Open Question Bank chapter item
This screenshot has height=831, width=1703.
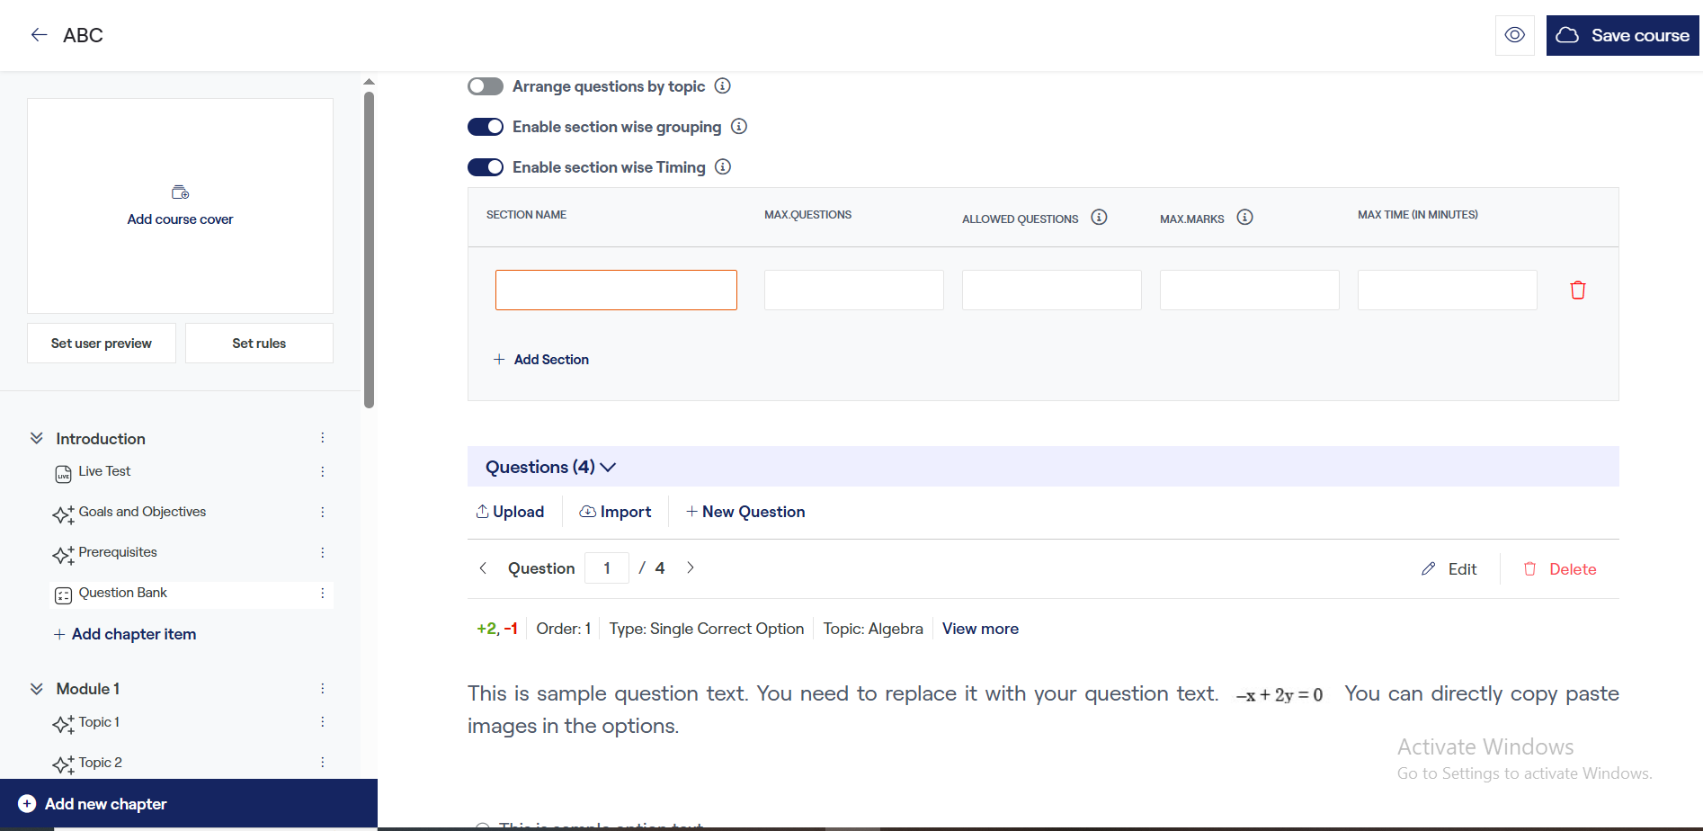122,593
